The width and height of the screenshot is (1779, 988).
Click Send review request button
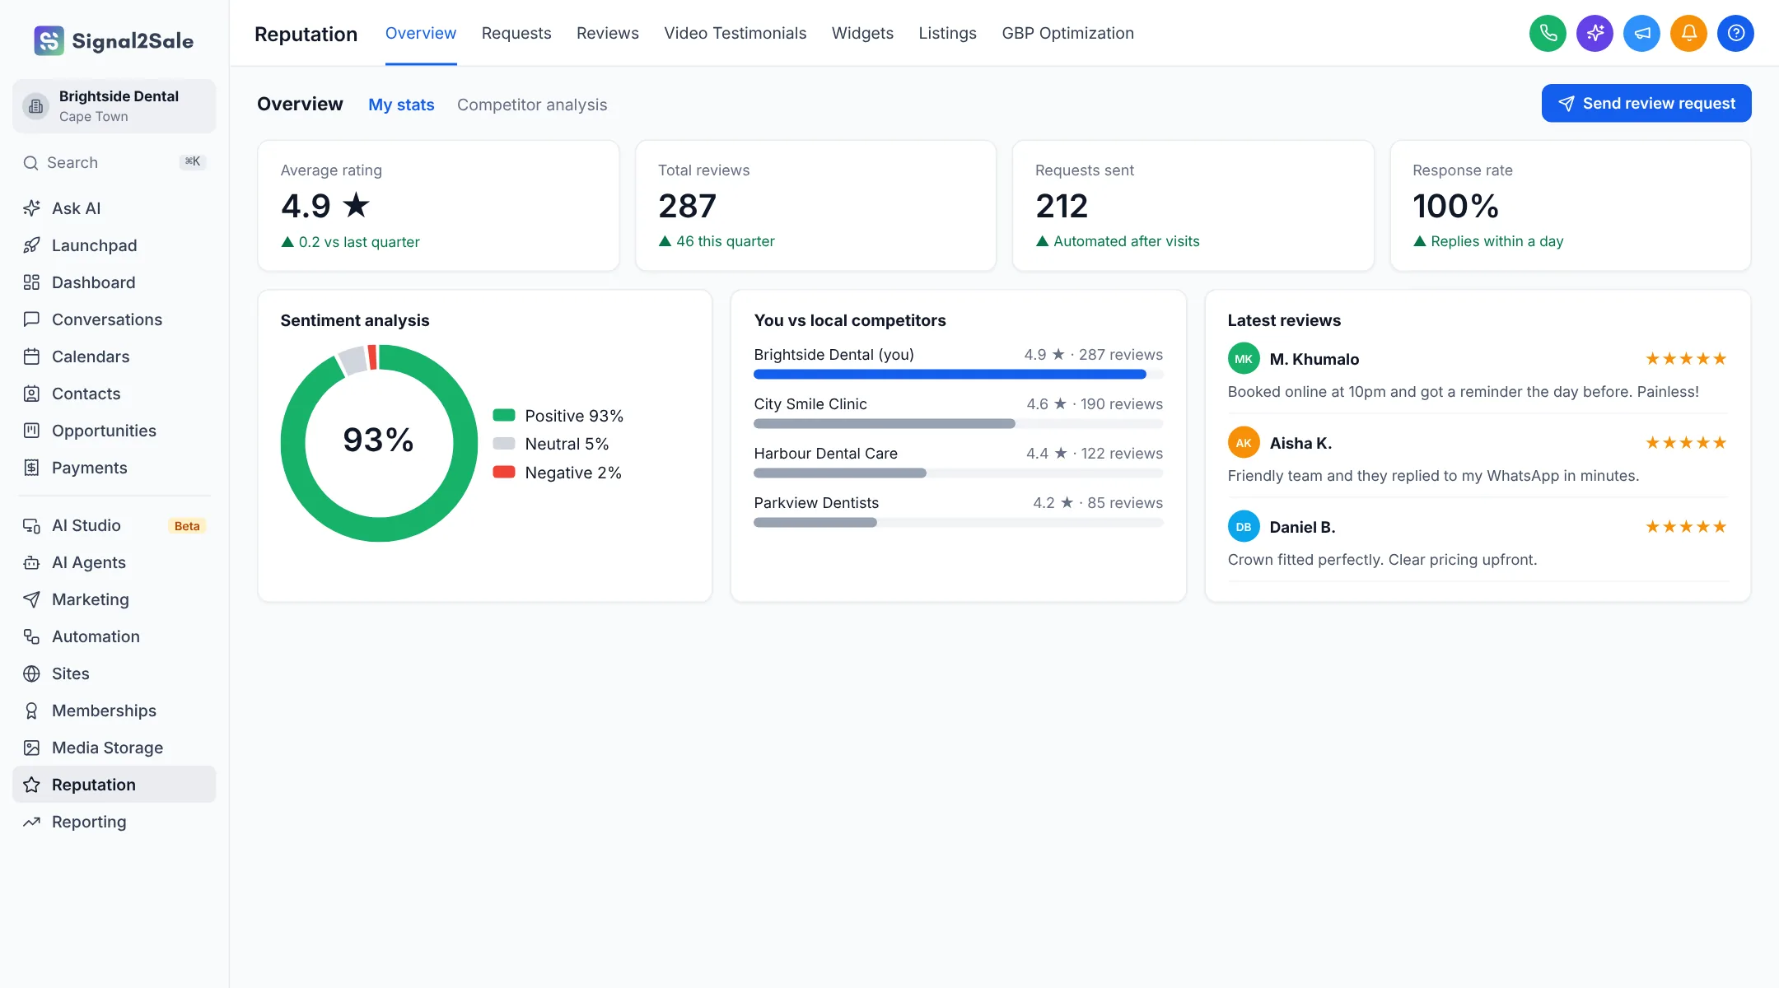[1646, 103]
